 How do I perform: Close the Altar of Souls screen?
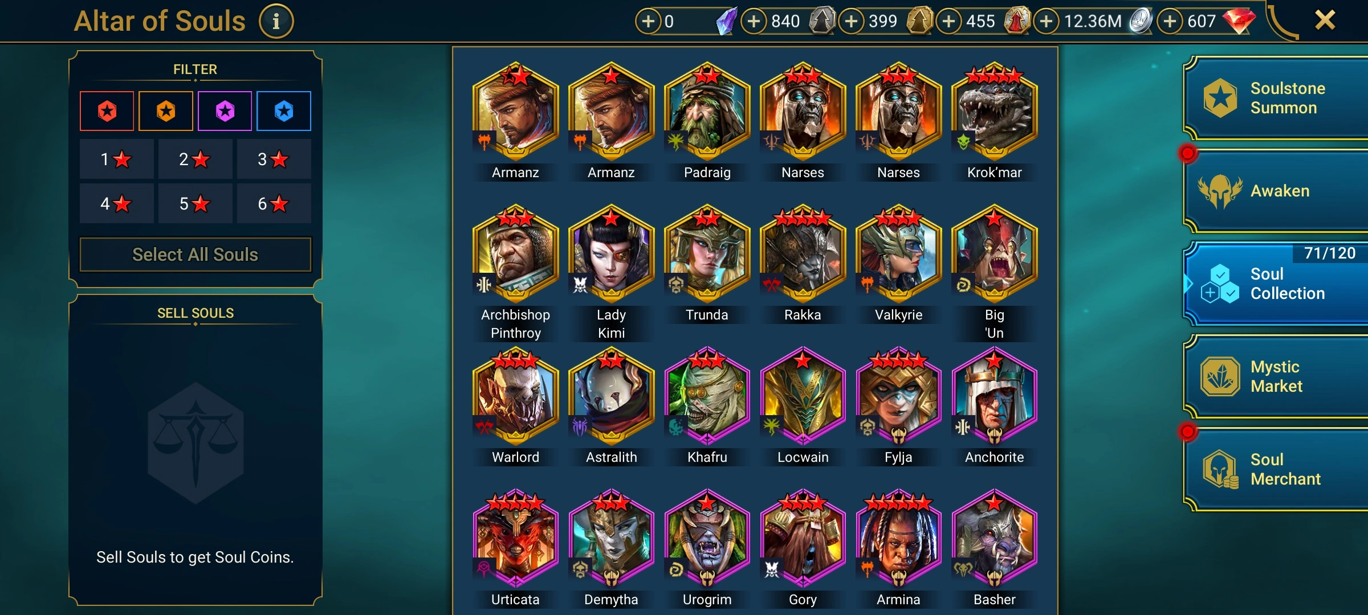click(1325, 20)
